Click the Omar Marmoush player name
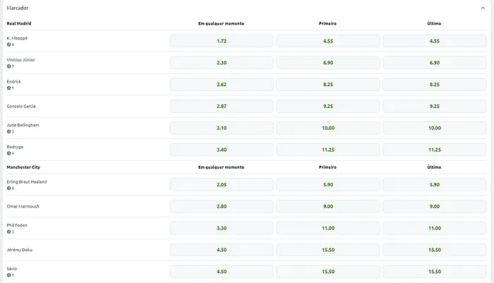This screenshot has width=494, height=283. click(23, 206)
